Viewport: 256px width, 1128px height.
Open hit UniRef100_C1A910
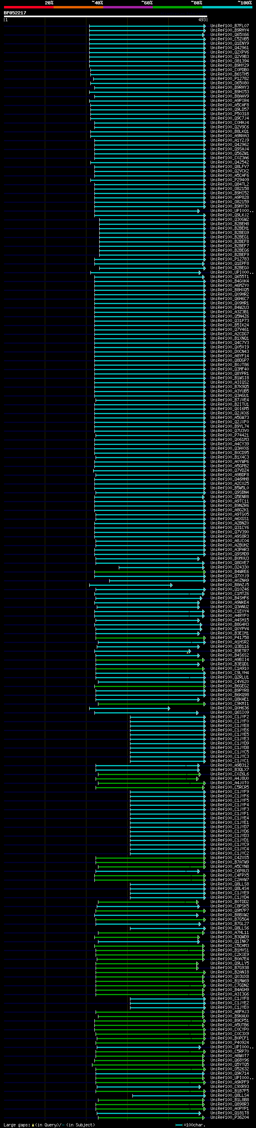click(x=230, y=668)
